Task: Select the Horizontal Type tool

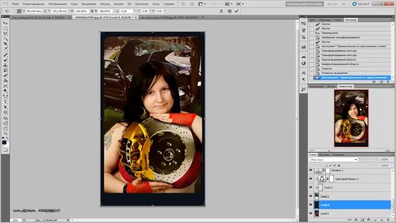Action: [x=6, y=102]
